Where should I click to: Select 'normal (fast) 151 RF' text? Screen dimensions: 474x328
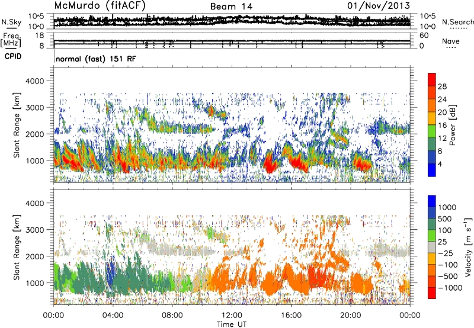pyautogui.click(x=96, y=59)
